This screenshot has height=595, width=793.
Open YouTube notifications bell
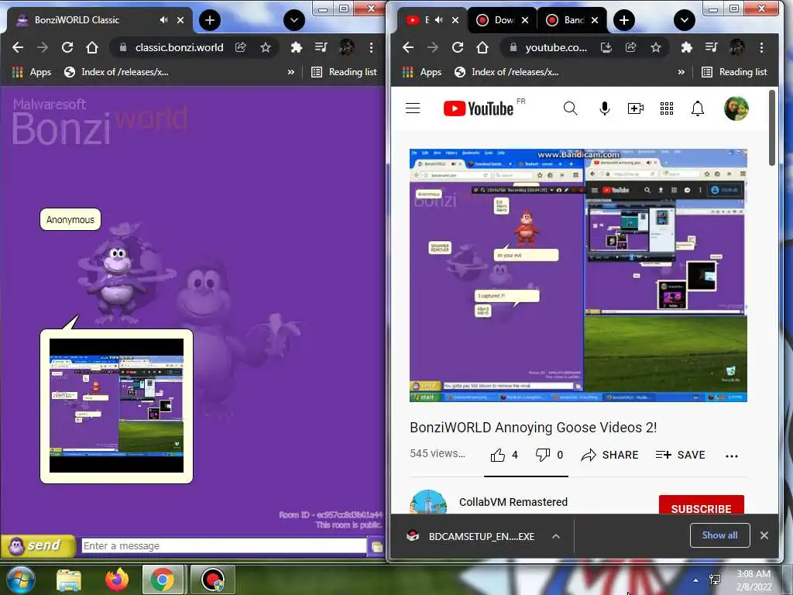coord(698,108)
